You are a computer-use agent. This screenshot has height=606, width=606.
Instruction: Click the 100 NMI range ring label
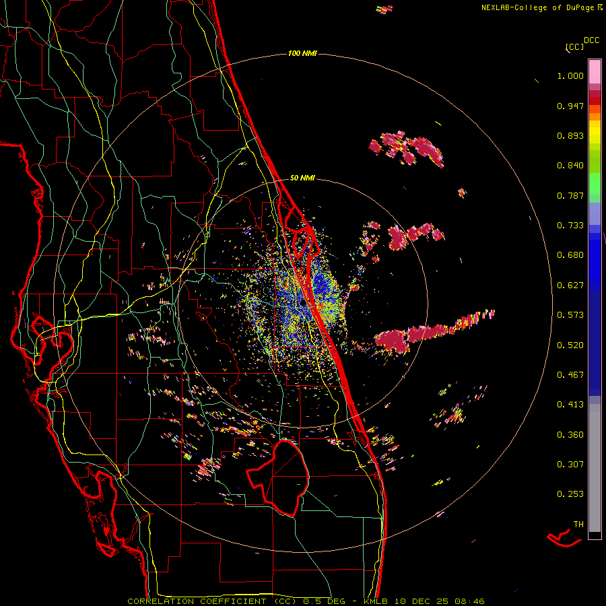click(x=302, y=53)
